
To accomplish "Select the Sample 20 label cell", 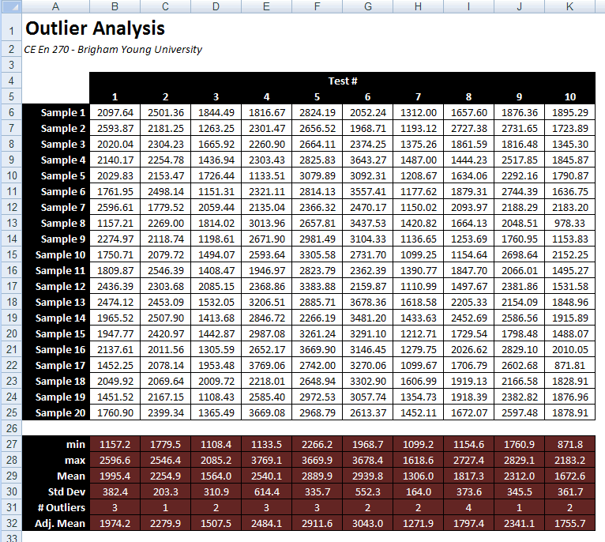I will click(x=56, y=412).
